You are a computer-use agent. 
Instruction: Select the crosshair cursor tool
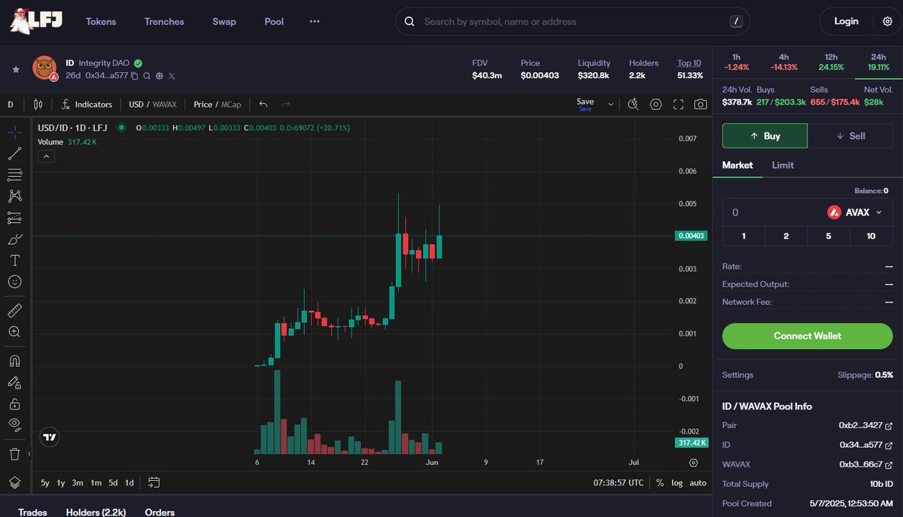pyautogui.click(x=14, y=132)
